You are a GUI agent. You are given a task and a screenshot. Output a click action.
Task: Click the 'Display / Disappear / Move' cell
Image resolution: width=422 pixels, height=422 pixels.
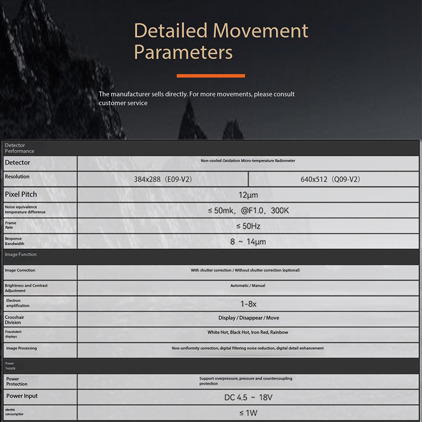248,318
